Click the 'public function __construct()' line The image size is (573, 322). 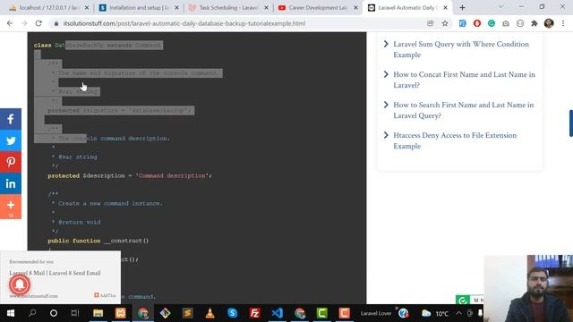(x=98, y=241)
